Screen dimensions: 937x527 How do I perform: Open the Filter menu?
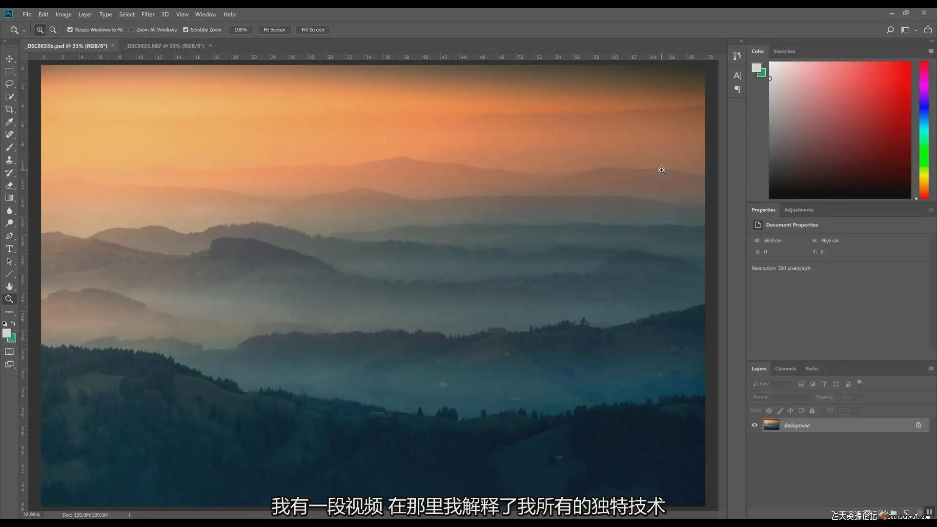tap(148, 14)
